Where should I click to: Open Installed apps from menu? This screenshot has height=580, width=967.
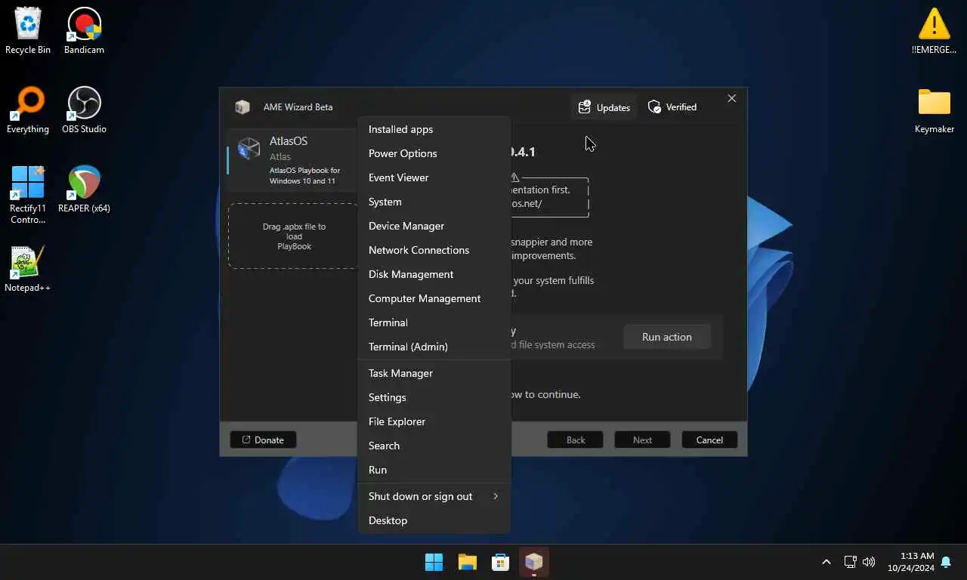[434, 129]
